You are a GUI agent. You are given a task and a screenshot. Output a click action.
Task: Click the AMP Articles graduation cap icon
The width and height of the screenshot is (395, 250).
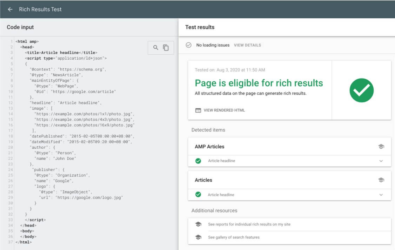381,147
